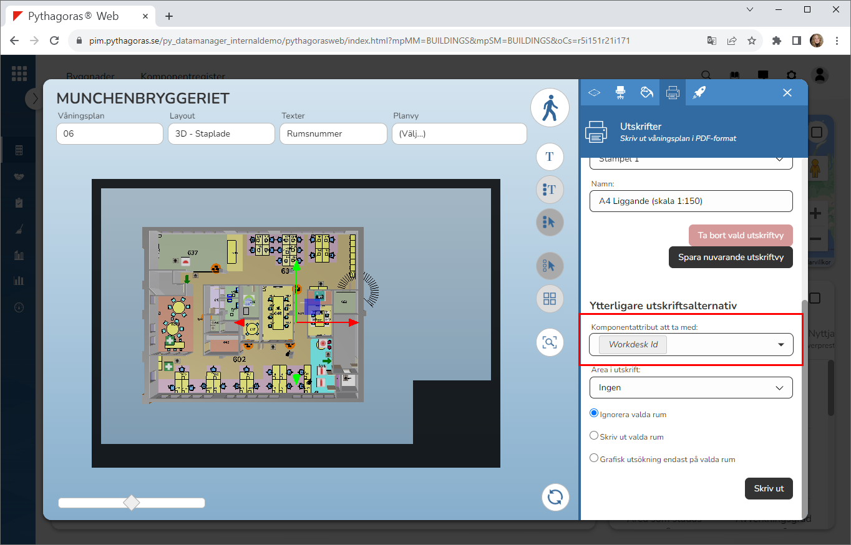Click the paint bucket panel tab icon

pos(646,92)
